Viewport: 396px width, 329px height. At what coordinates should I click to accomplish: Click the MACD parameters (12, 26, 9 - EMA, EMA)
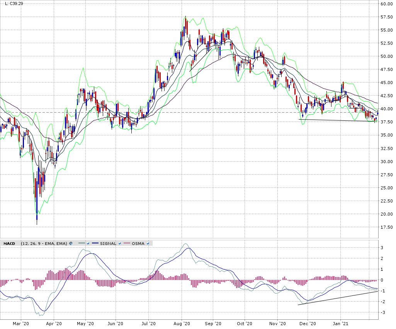(x=44, y=243)
